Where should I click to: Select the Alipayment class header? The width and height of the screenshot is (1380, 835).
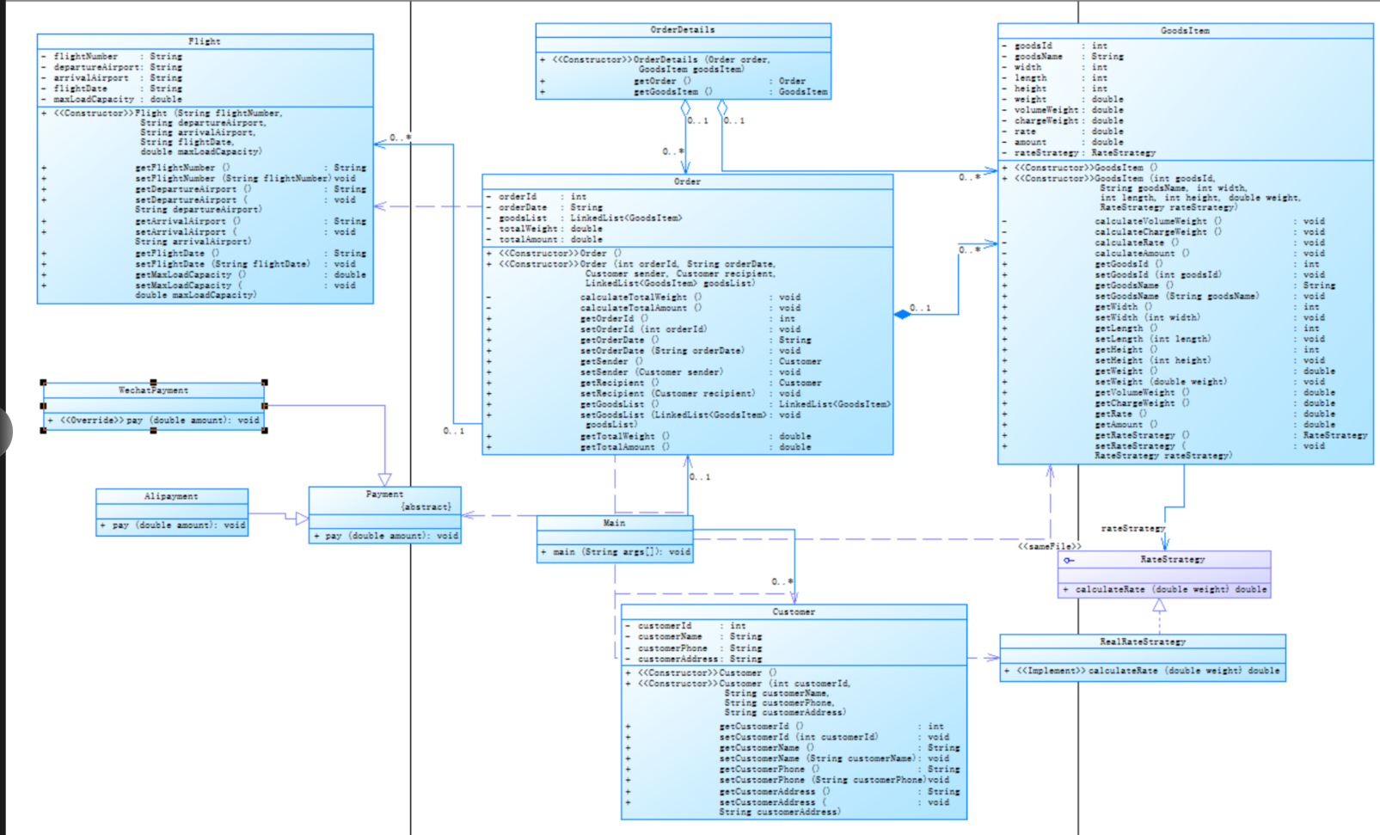tap(172, 496)
